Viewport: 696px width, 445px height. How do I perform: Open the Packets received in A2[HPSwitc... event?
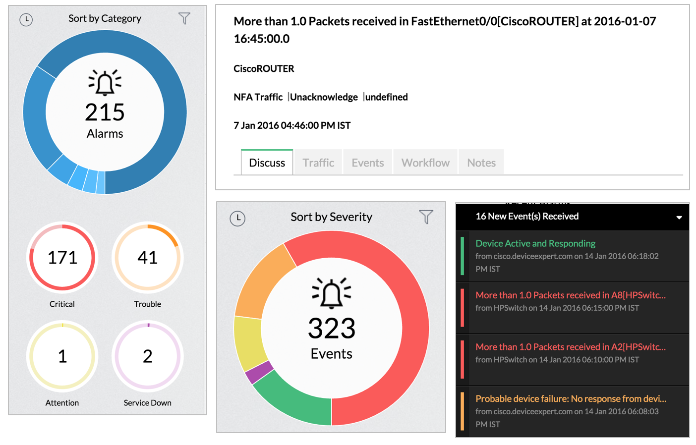(572, 360)
